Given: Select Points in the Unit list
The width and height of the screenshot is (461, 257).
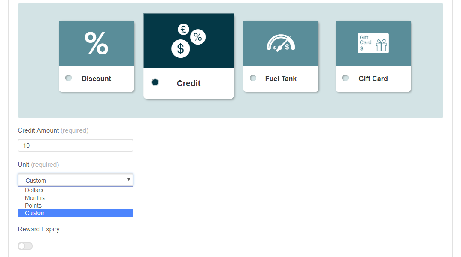Looking at the screenshot, I should tap(33, 206).
